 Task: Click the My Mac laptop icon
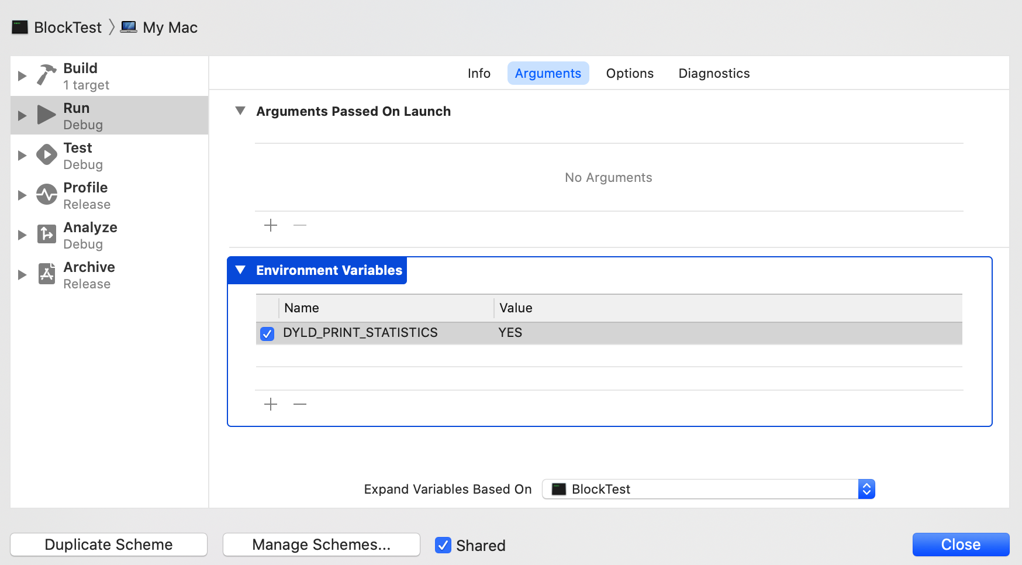pyautogui.click(x=129, y=27)
